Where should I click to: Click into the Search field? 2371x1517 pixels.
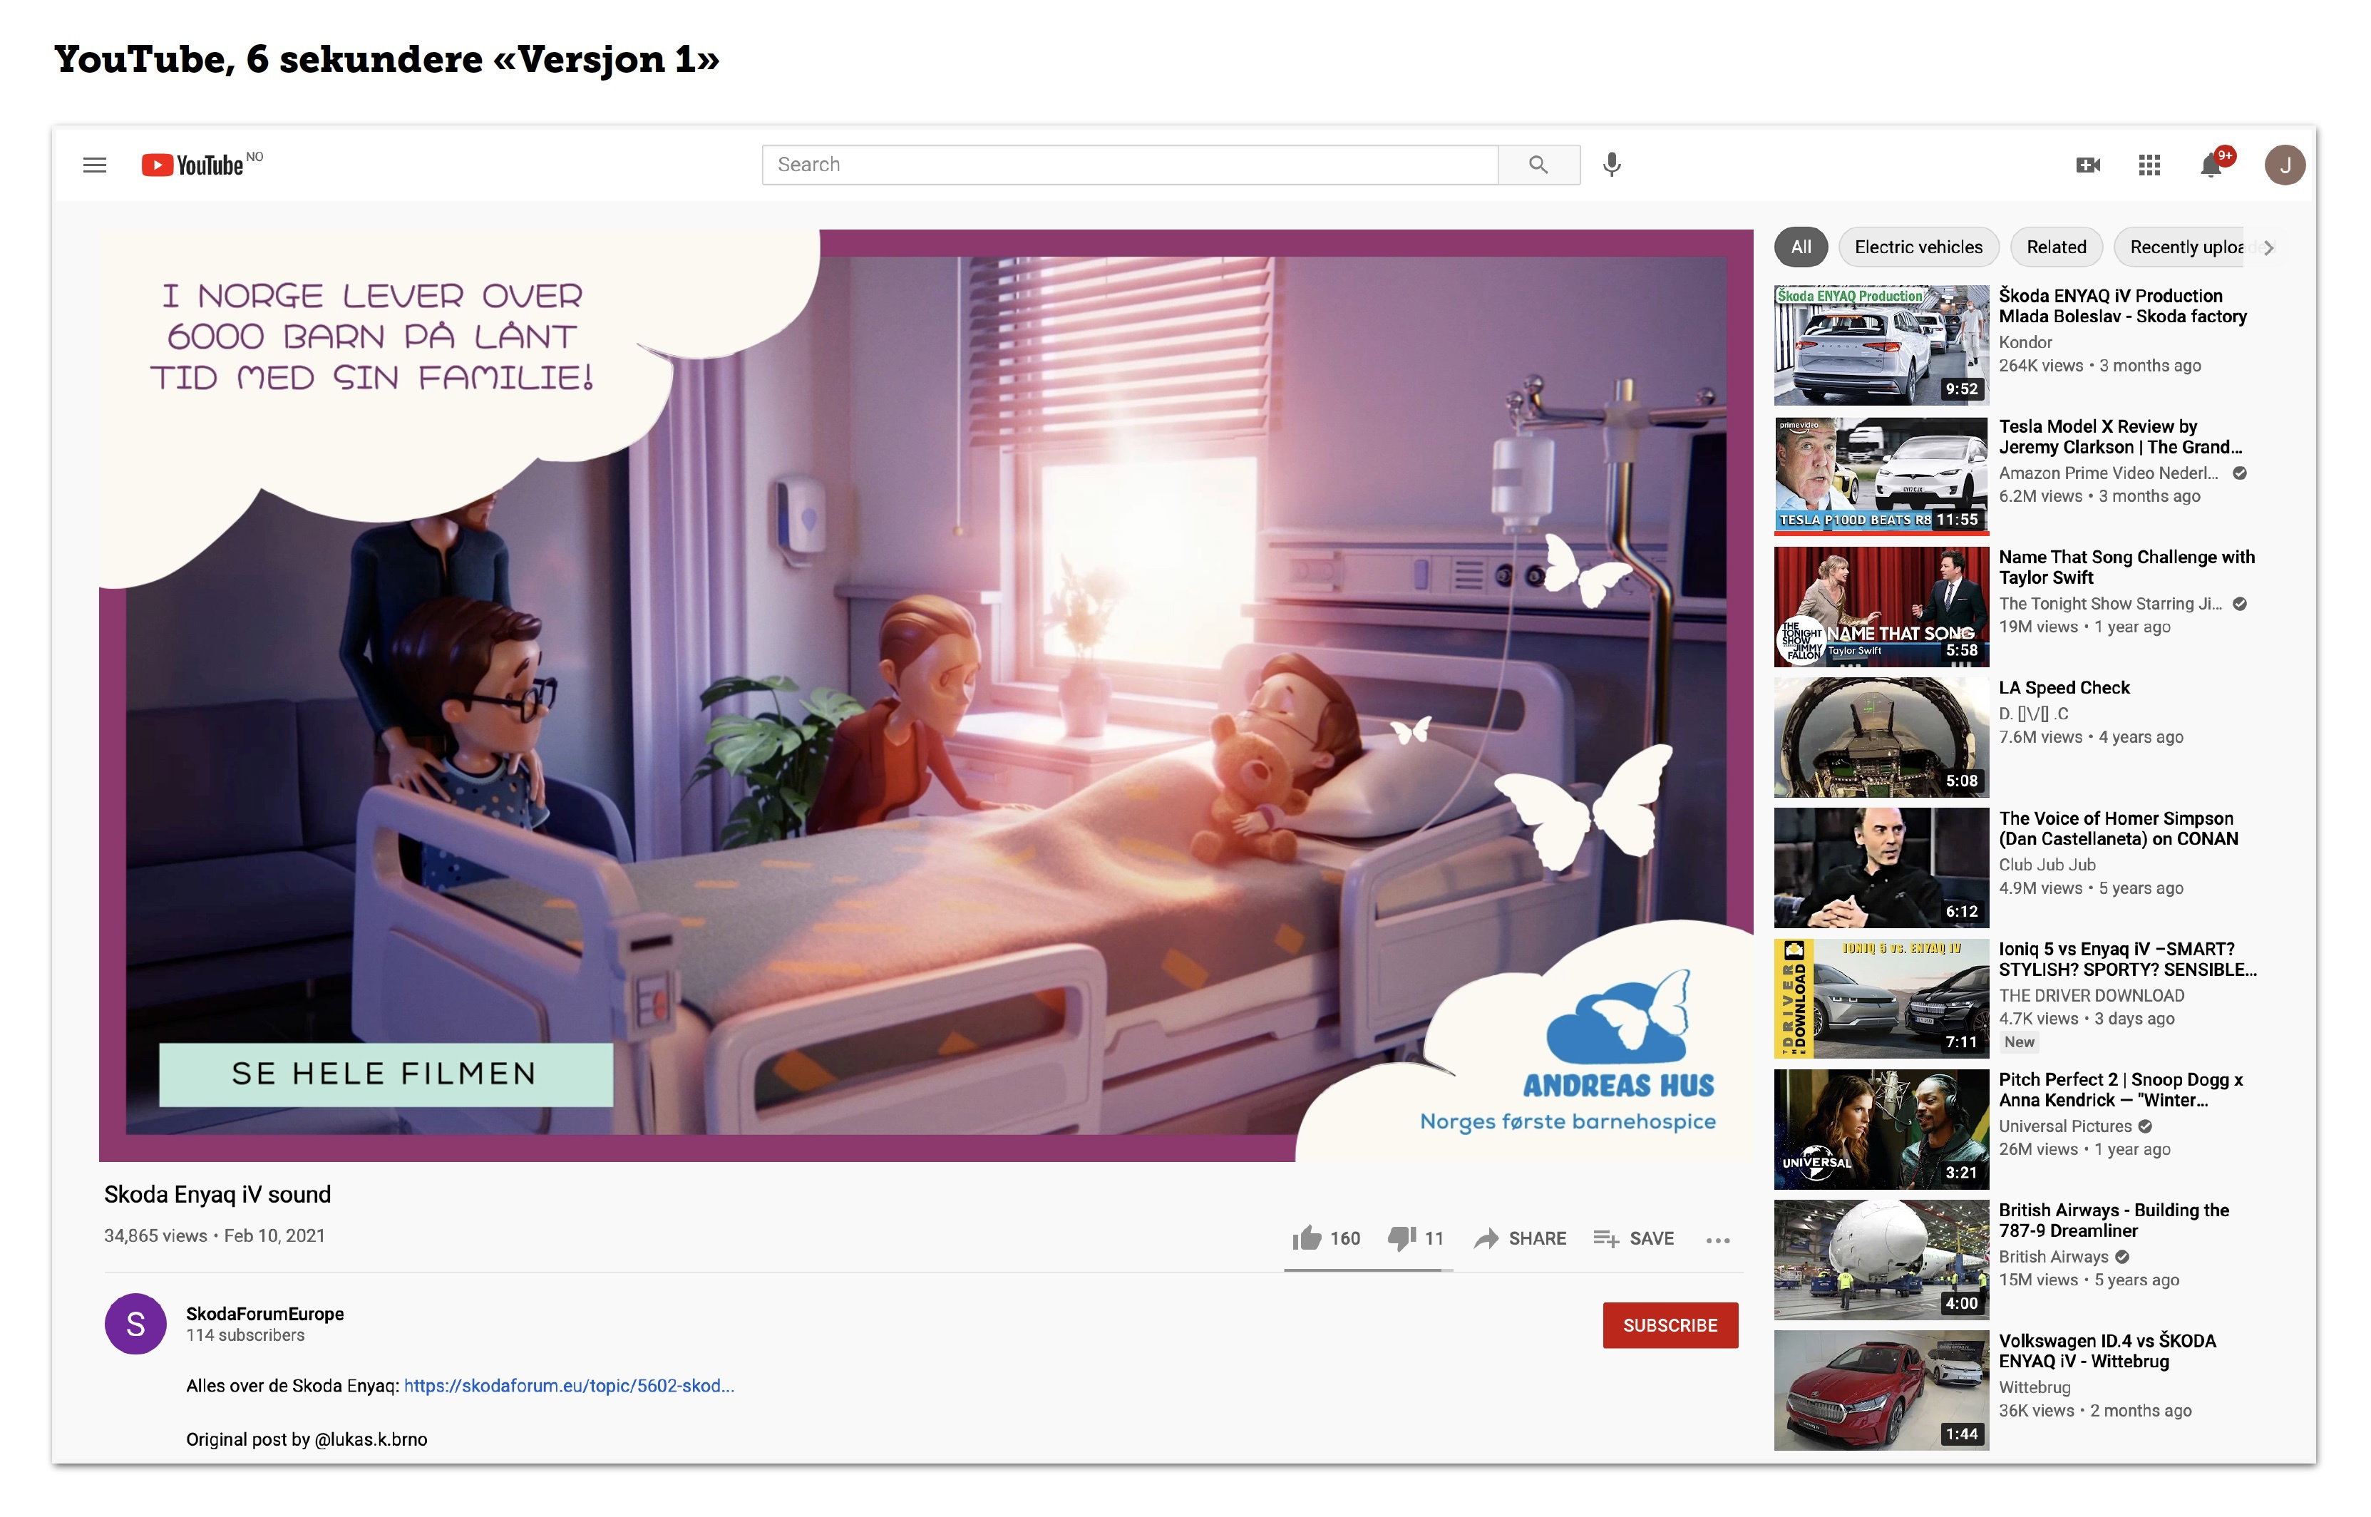pos(1130,165)
